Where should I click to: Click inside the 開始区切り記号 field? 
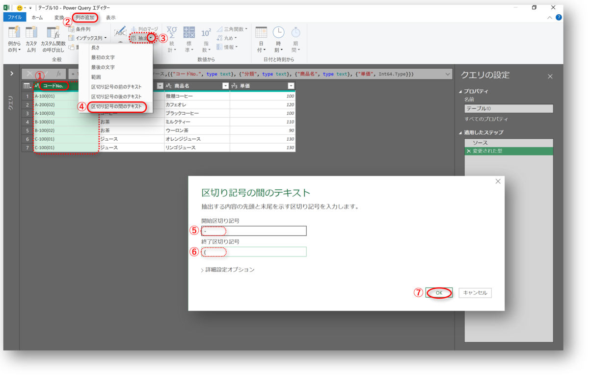tap(254, 230)
